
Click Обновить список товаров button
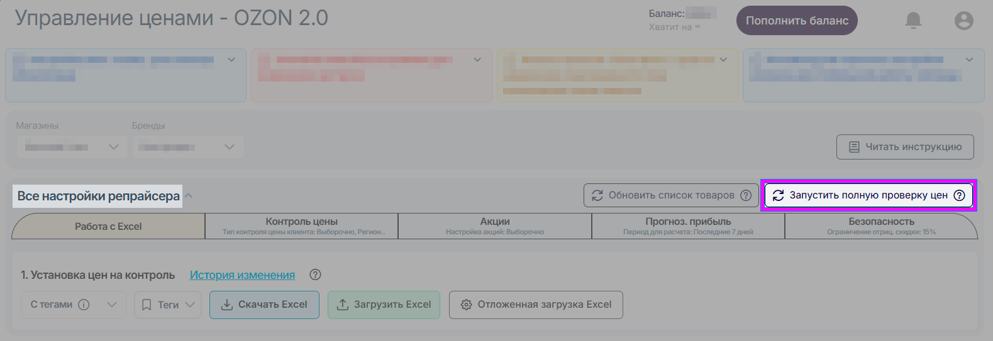tap(671, 195)
